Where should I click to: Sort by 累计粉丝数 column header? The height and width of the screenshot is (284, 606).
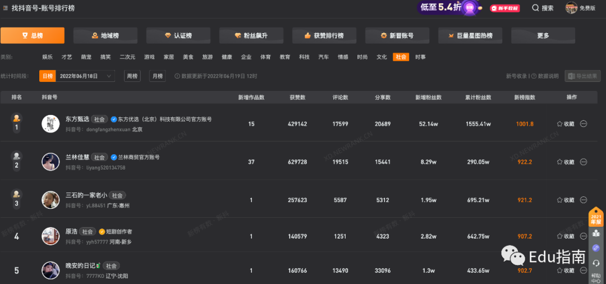[478, 97]
